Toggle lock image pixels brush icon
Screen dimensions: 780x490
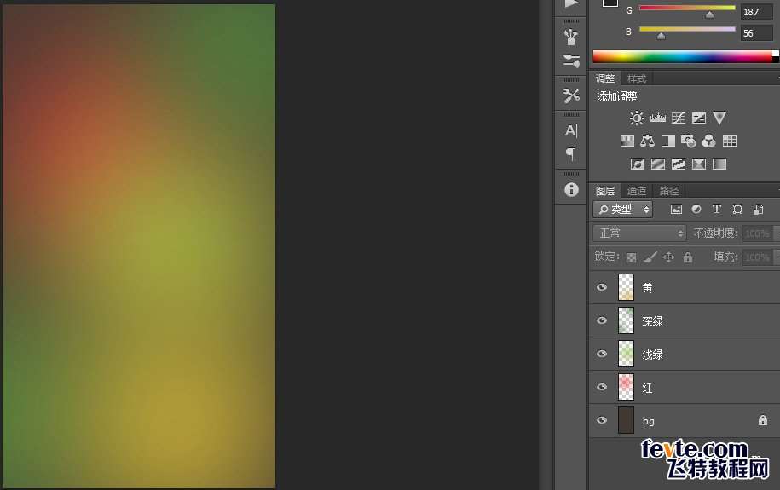click(x=650, y=257)
